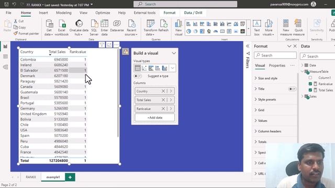Screen dimensions: 335x188
Task: Collapse Build a visual panel
Action: click(174, 53)
